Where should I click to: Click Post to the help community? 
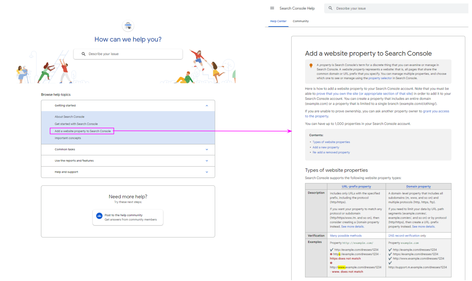point(128,217)
